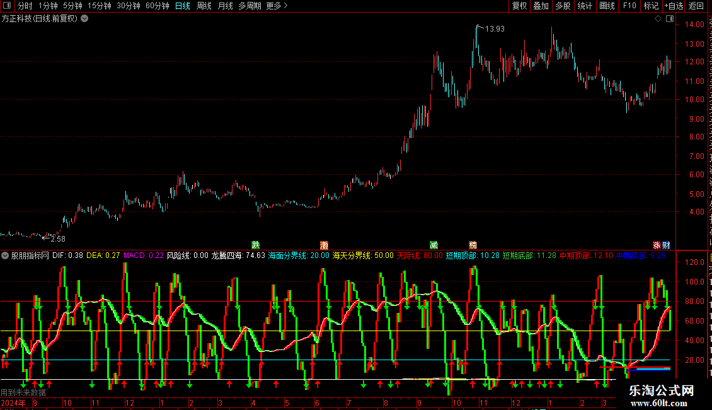Open the 统计 statistics tool
This screenshot has height=410, width=712.
pyautogui.click(x=585, y=6)
